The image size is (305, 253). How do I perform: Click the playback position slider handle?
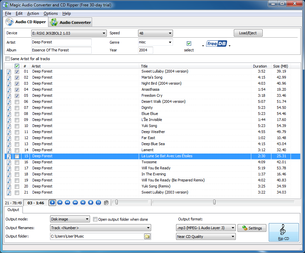[x=214, y=202]
